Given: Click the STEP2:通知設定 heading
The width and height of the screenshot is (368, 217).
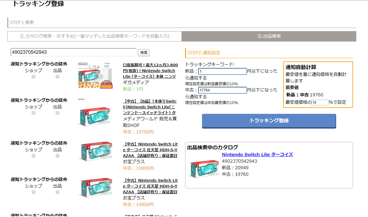Looking at the screenshot, I should click(204, 53).
